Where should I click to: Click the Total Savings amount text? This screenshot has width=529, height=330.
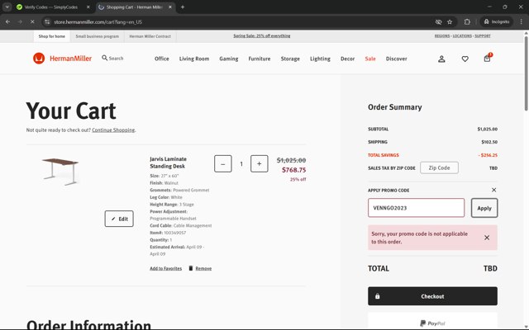(x=488, y=155)
